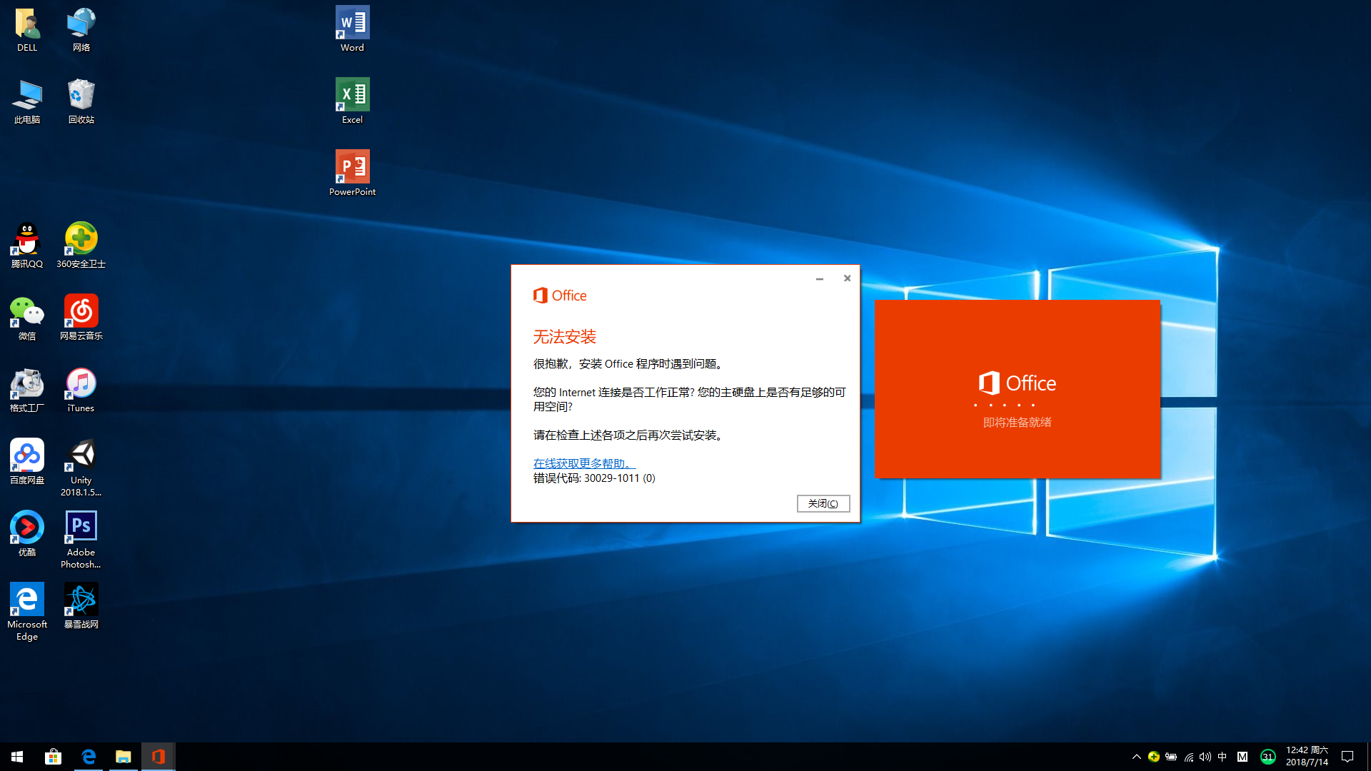Launch the Word desktop shortcut
The image size is (1371, 771).
coord(352,30)
